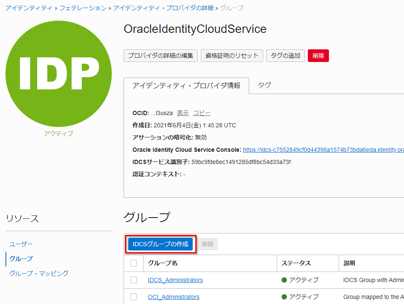Click the green status dot for IDCS_Administrators
The height and width of the screenshot is (304, 404).
pyautogui.click(x=284, y=280)
